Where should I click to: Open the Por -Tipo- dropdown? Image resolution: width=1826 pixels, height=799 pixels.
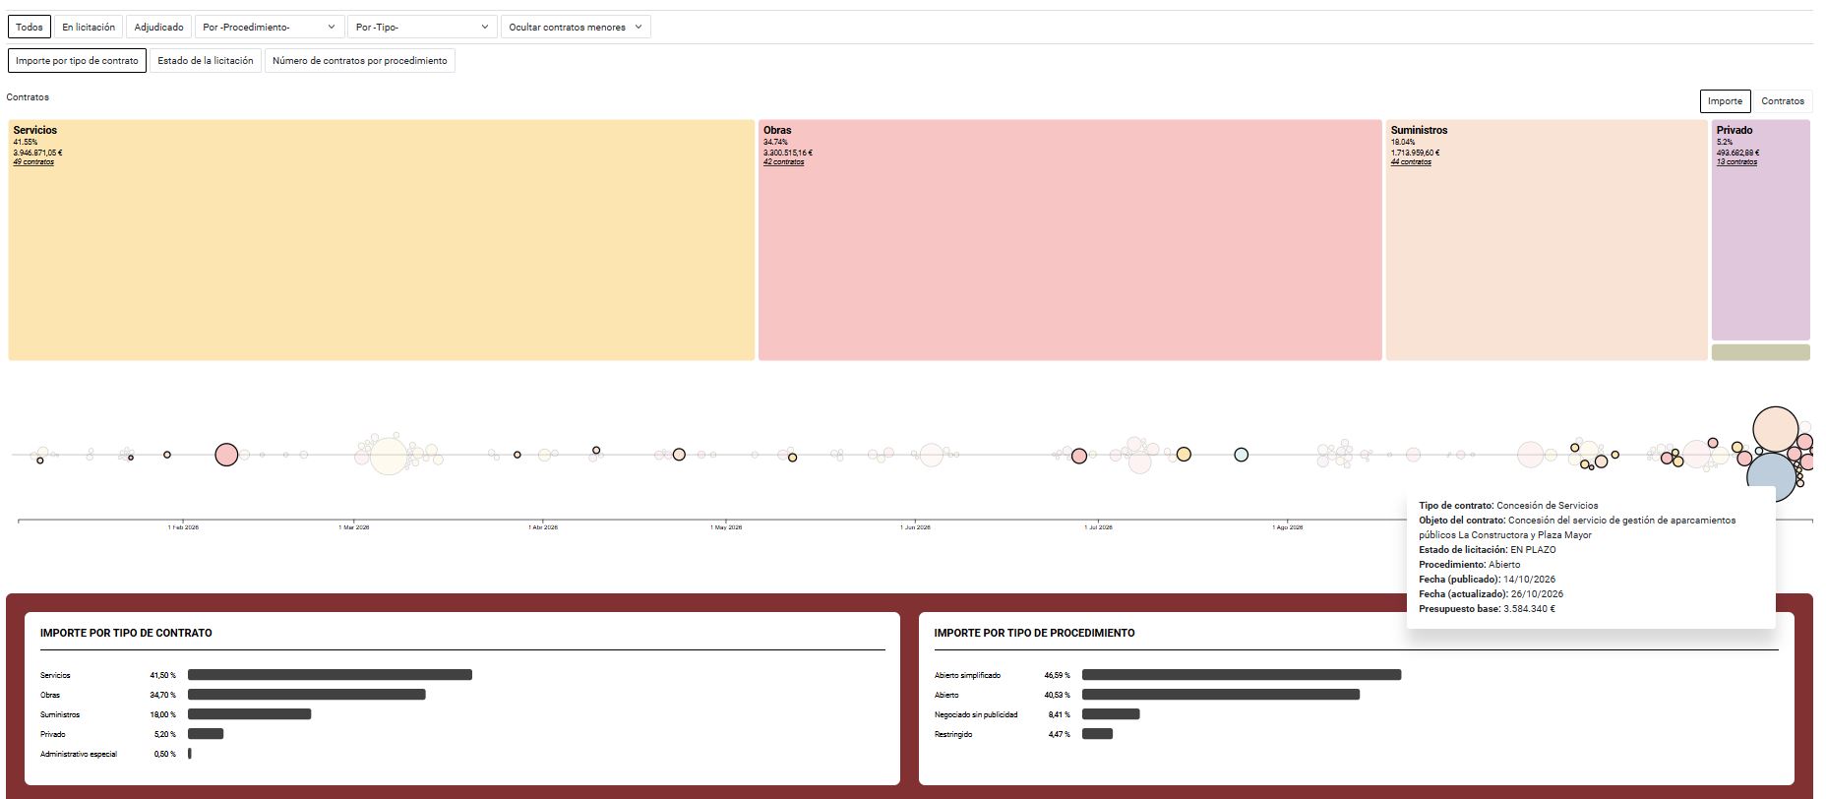coord(422,27)
